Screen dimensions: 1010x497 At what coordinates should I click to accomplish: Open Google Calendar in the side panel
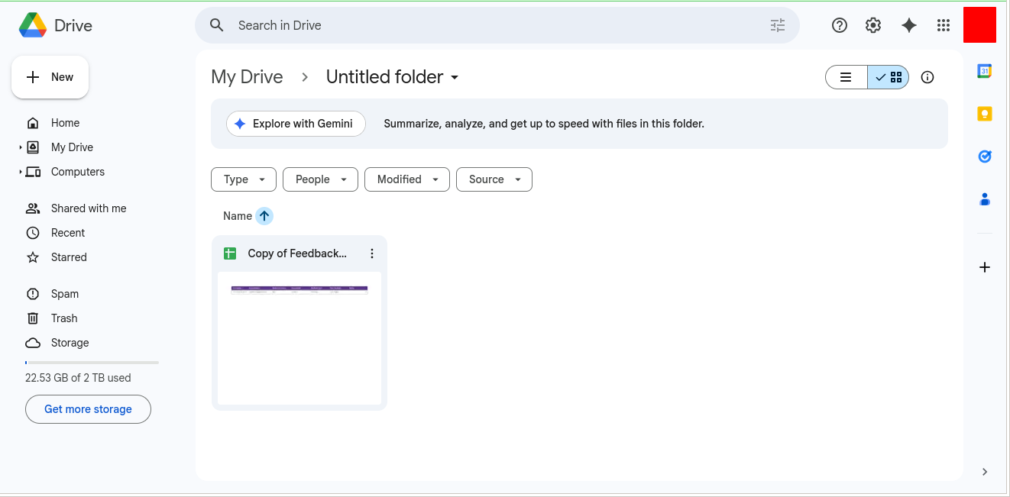(984, 70)
